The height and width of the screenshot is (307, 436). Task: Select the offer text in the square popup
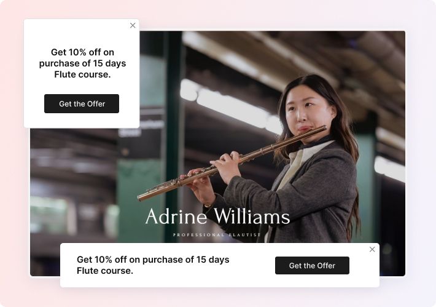pyautogui.click(x=82, y=63)
